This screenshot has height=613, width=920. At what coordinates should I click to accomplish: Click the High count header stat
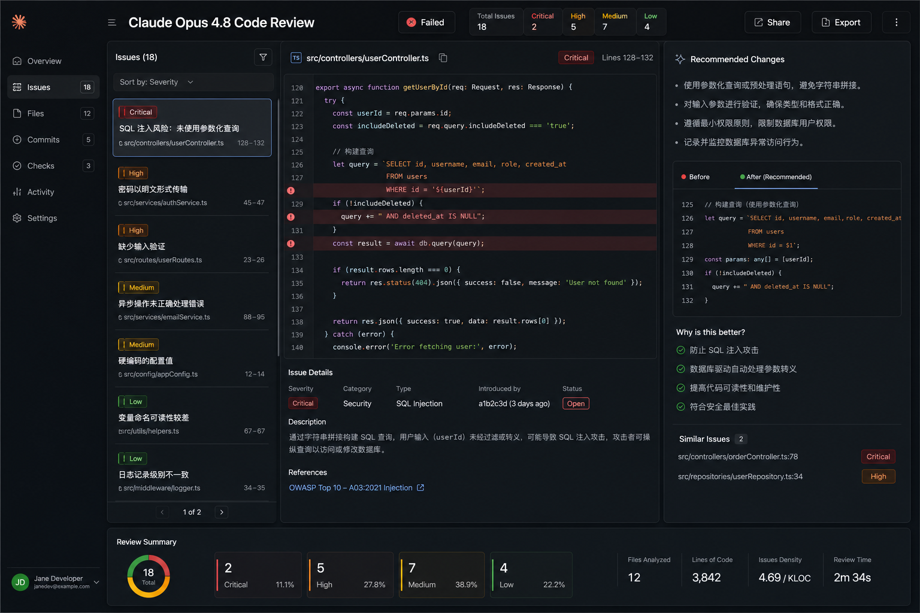point(578,22)
